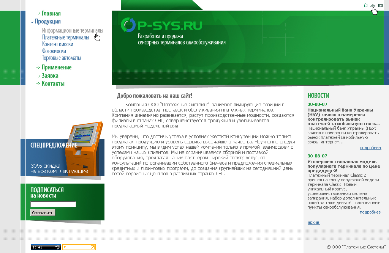Click the curved back arrow on the counter
This screenshot has height=253, width=389.
point(57,247)
